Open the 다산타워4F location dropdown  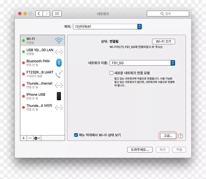coord(139,26)
